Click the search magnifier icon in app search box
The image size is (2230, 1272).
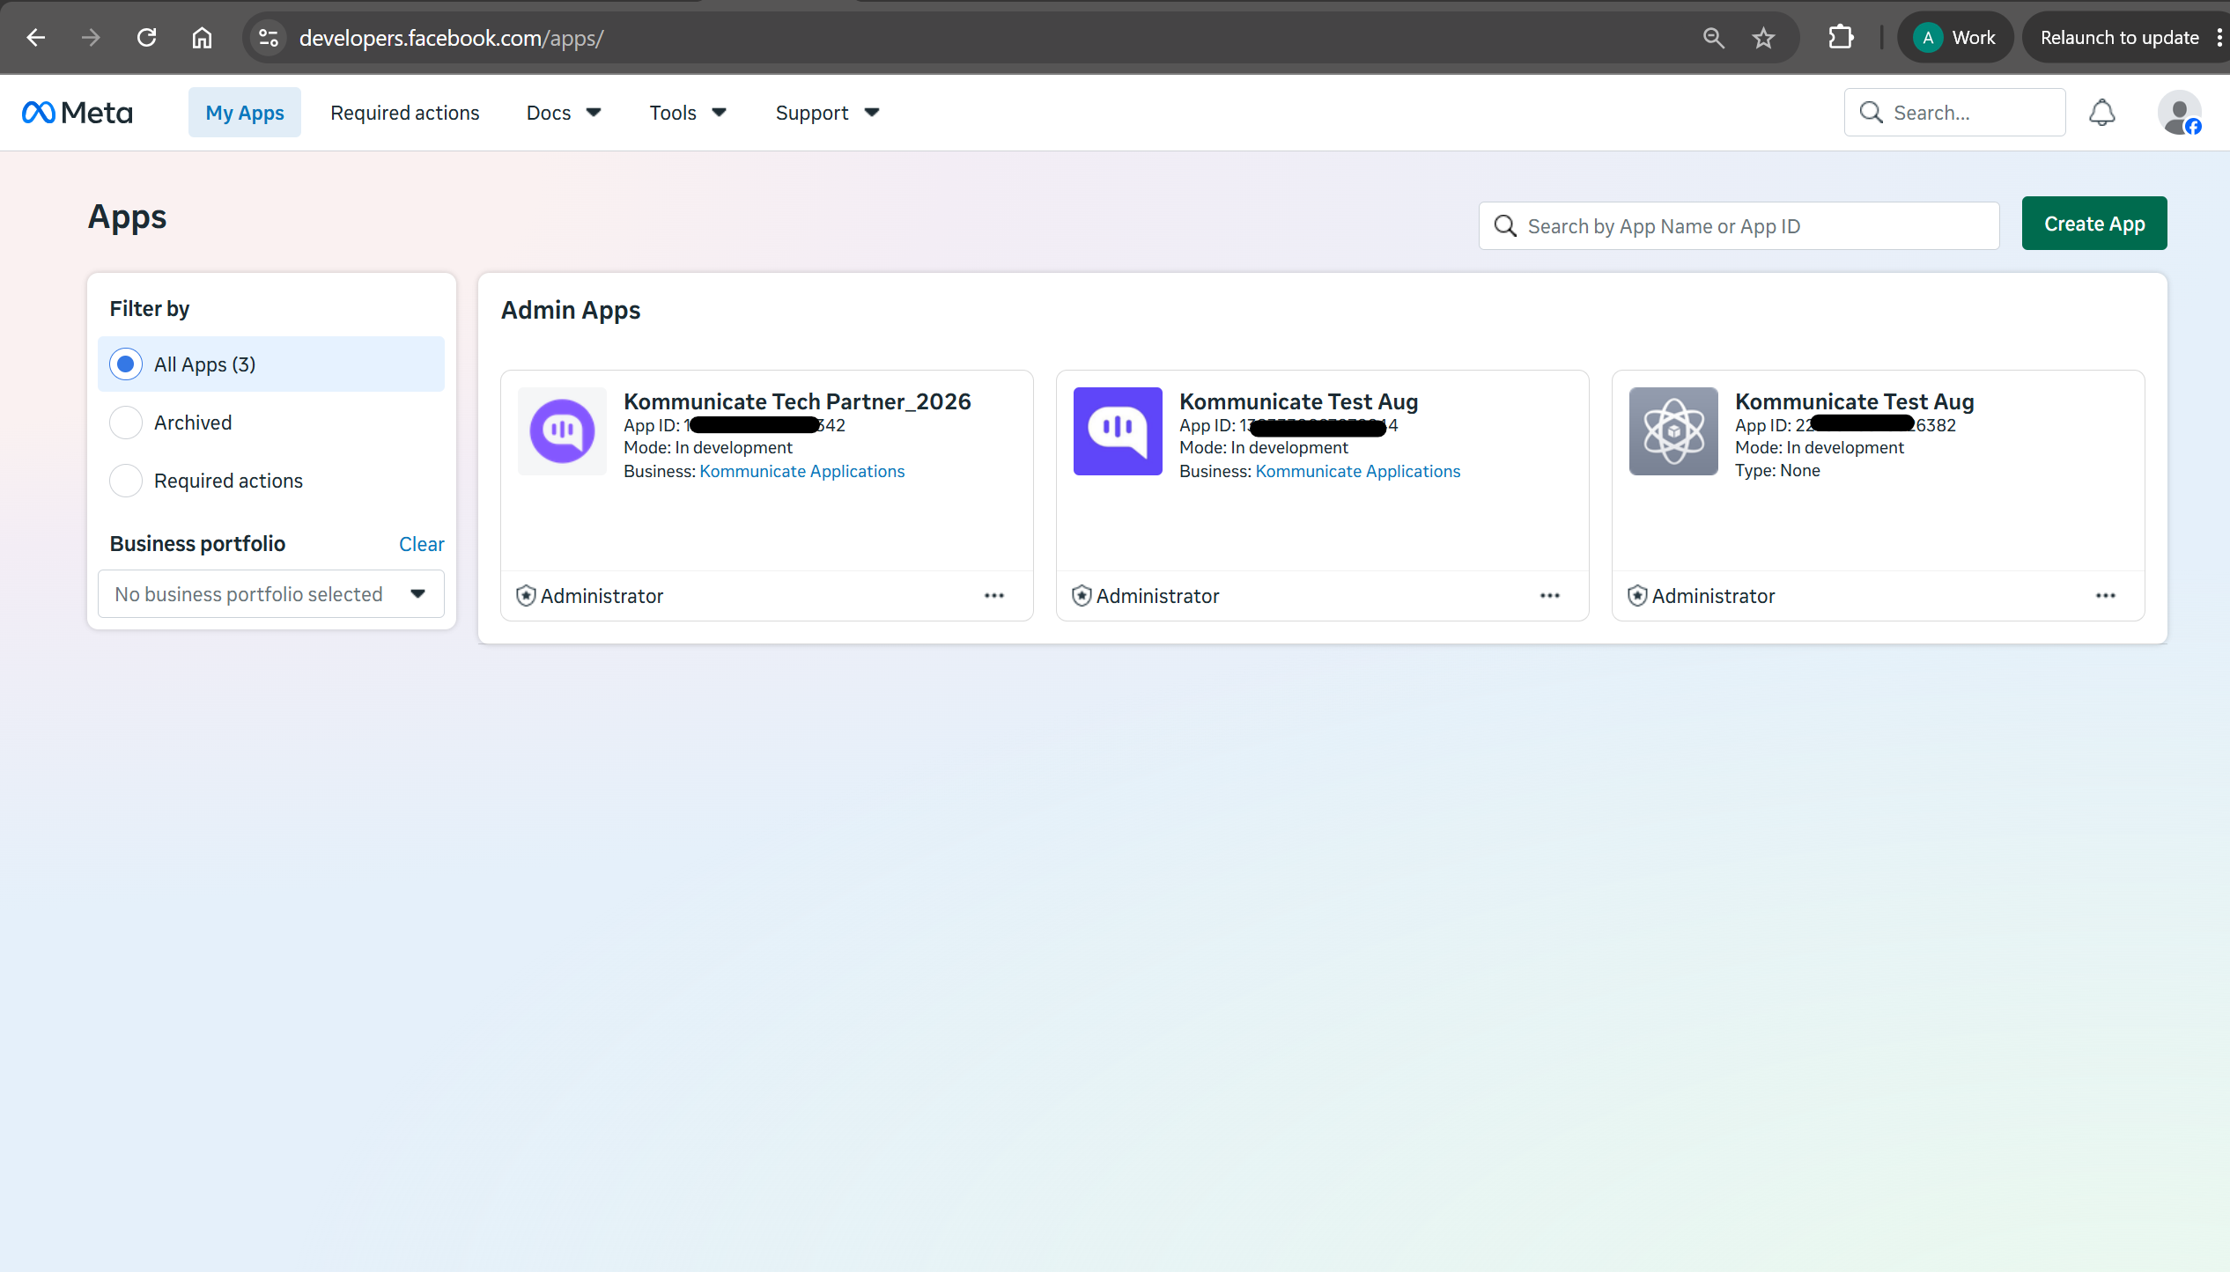[1505, 226]
